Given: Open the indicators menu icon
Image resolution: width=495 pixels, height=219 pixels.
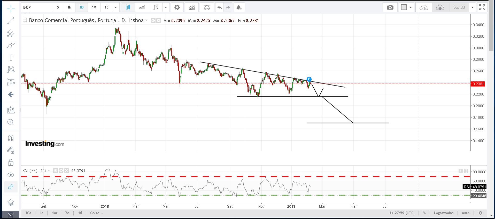Looking at the screenshot, I should pyautogui.click(x=192, y=7).
